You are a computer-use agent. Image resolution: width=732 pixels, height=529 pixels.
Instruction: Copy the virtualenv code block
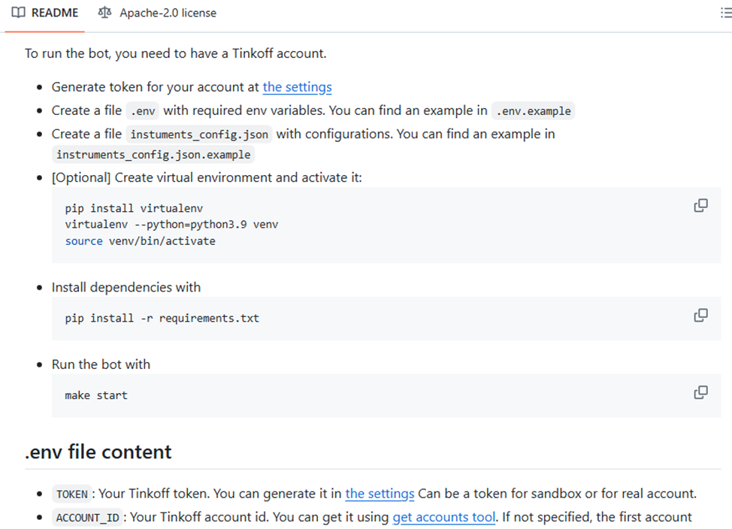pos(700,205)
